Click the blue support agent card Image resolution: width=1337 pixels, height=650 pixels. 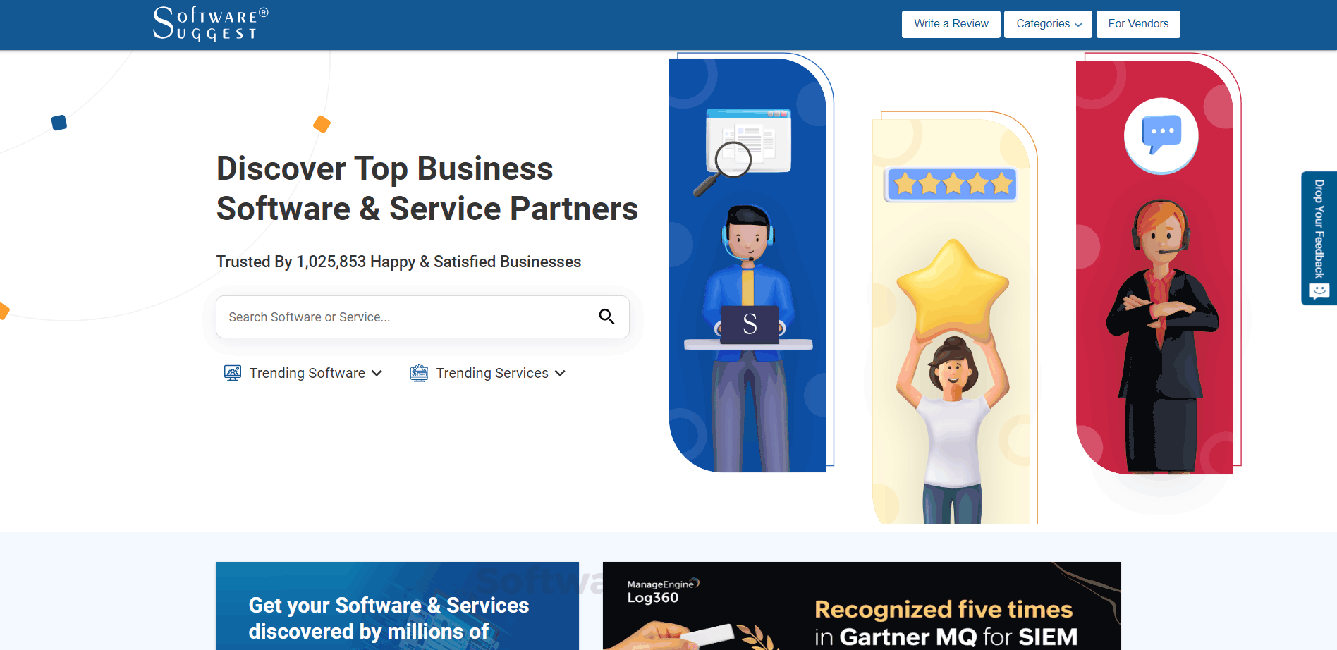tap(747, 265)
